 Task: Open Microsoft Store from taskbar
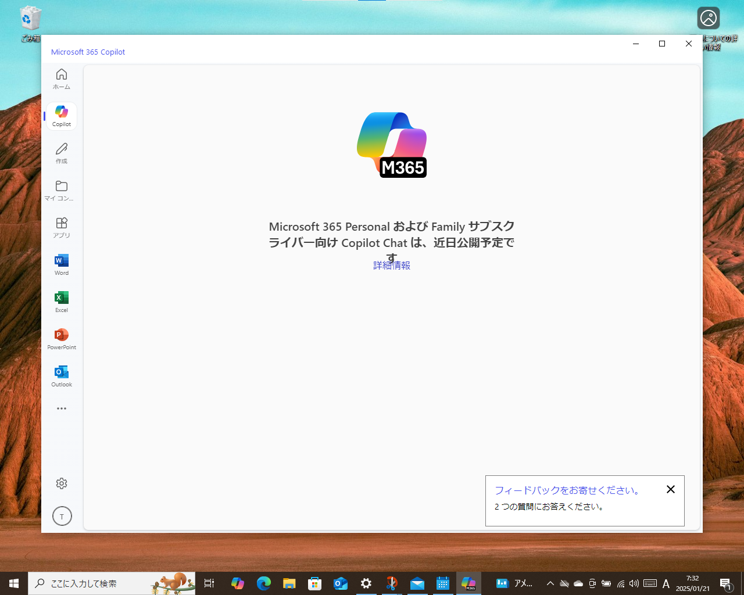coord(315,583)
